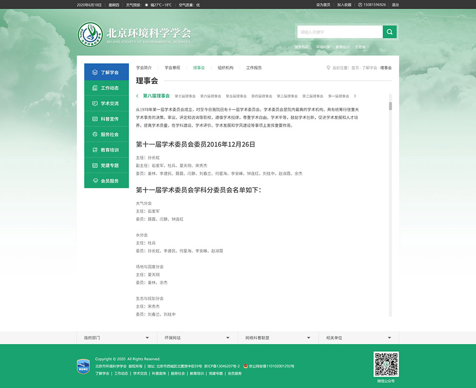Switch to the 组织机构 tab
The height and width of the screenshot is (388, 476).
point(223,68)
